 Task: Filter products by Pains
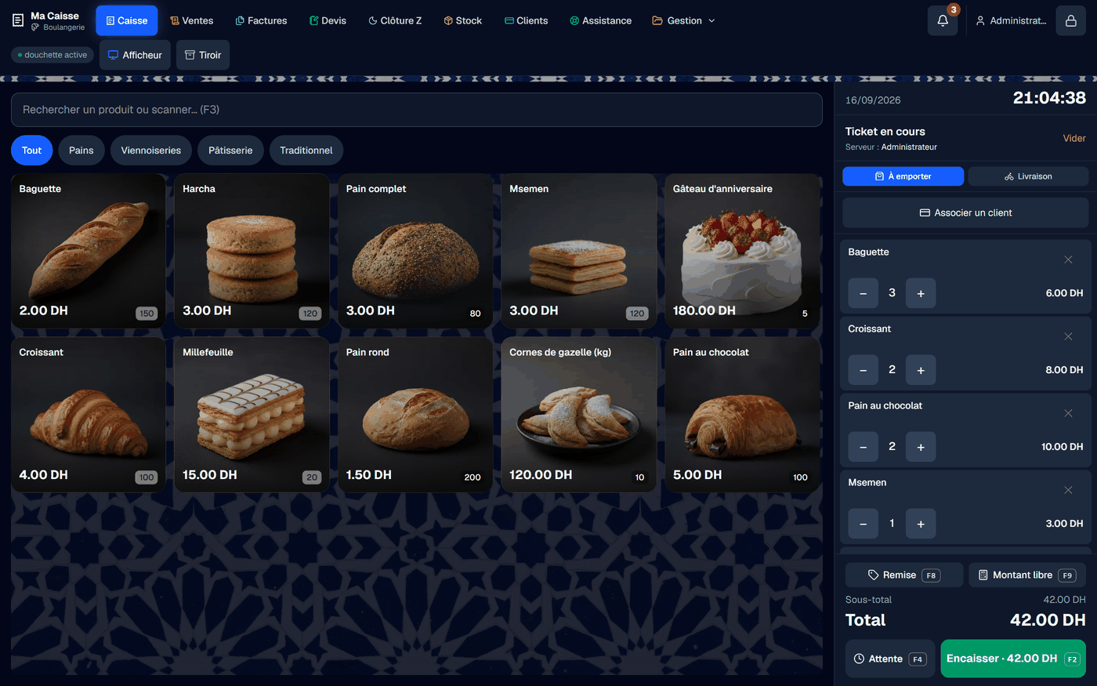(x=81, y=151)
